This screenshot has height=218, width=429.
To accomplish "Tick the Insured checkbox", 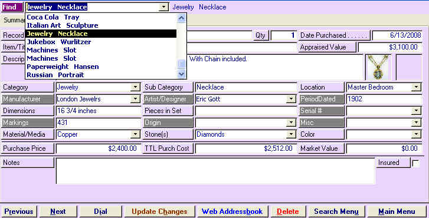I will coord(415,163).
